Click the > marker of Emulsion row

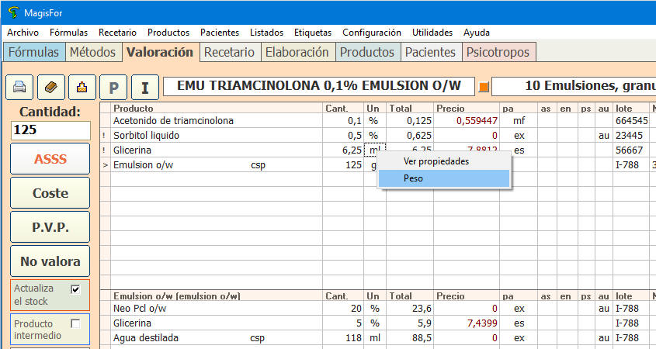coord(106,165)
